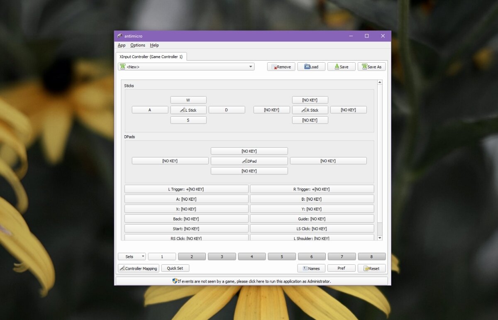Open the Quick Set dialog

175,268
